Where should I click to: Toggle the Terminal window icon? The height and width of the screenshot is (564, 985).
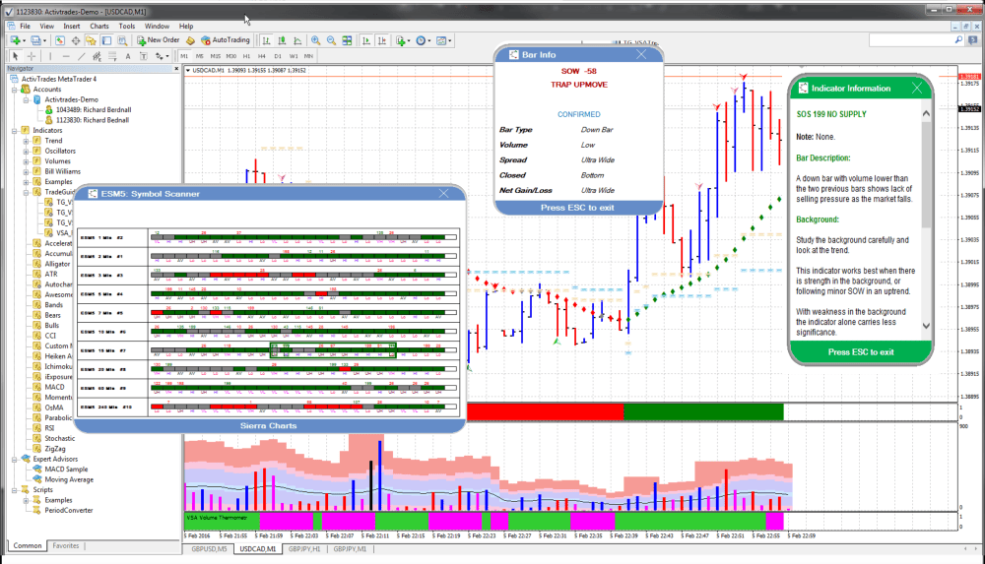tap(106, 40)
